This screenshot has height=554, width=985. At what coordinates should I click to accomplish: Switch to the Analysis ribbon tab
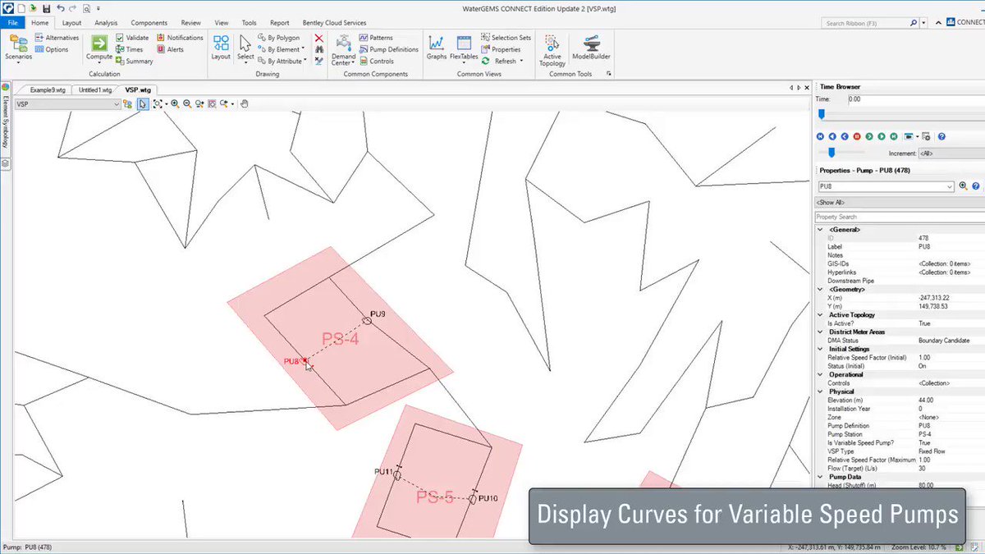[x=106, y=23]
